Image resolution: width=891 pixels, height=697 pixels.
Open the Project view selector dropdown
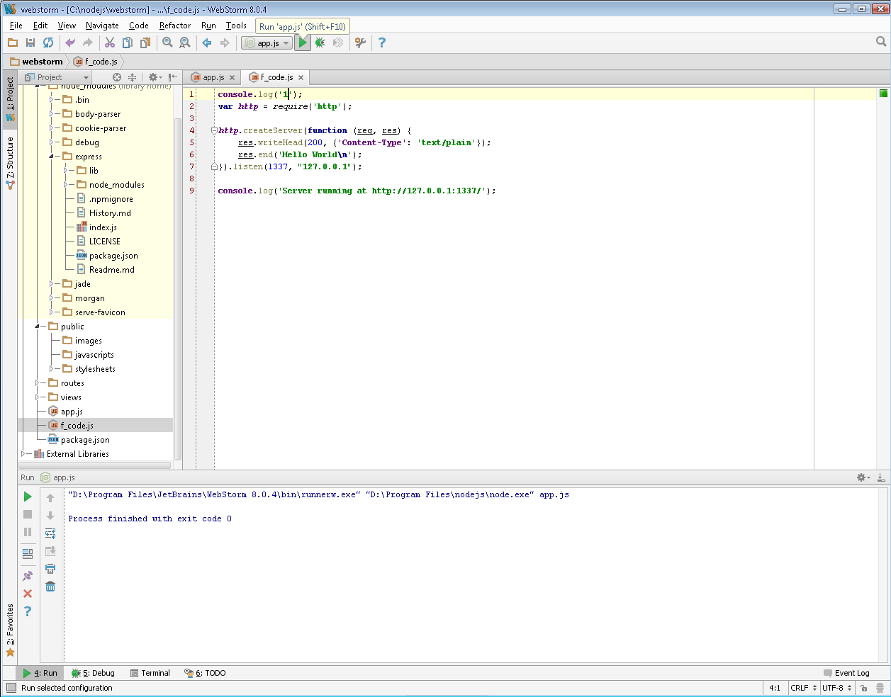[x=57, y=77]
